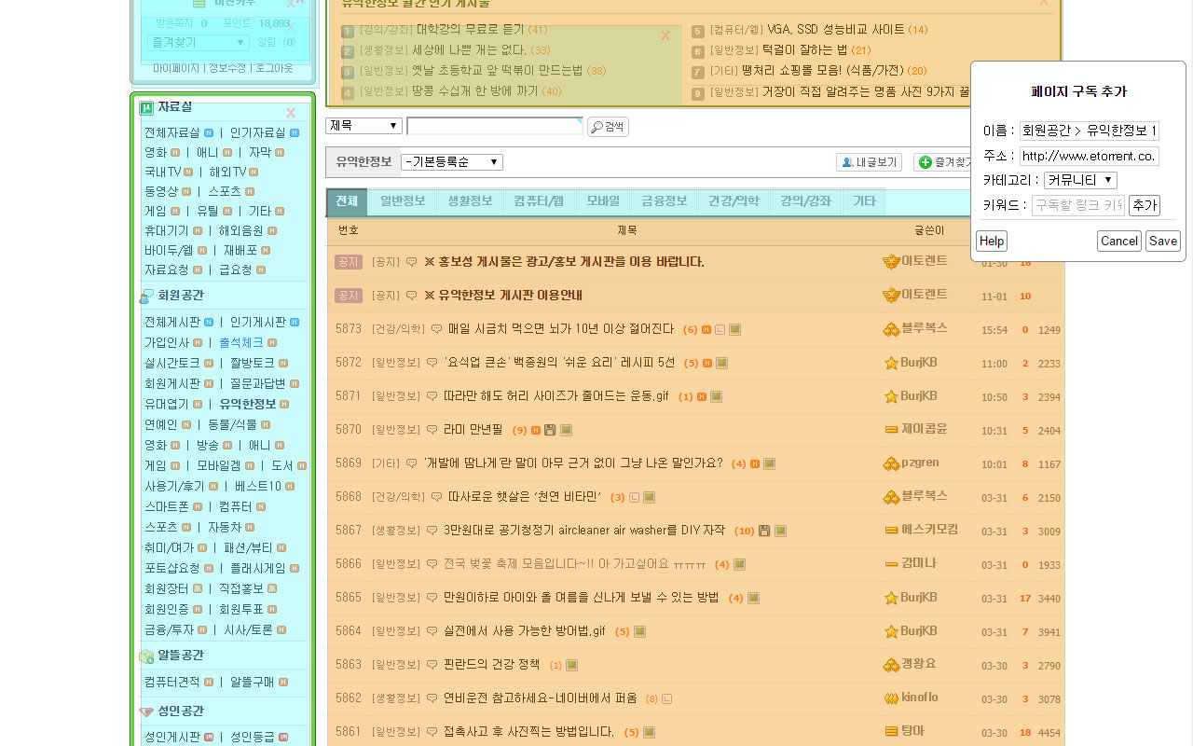This screenshot has width=1193, height=746.
Task: Click the 검색 search button
Action: point(608,126)
